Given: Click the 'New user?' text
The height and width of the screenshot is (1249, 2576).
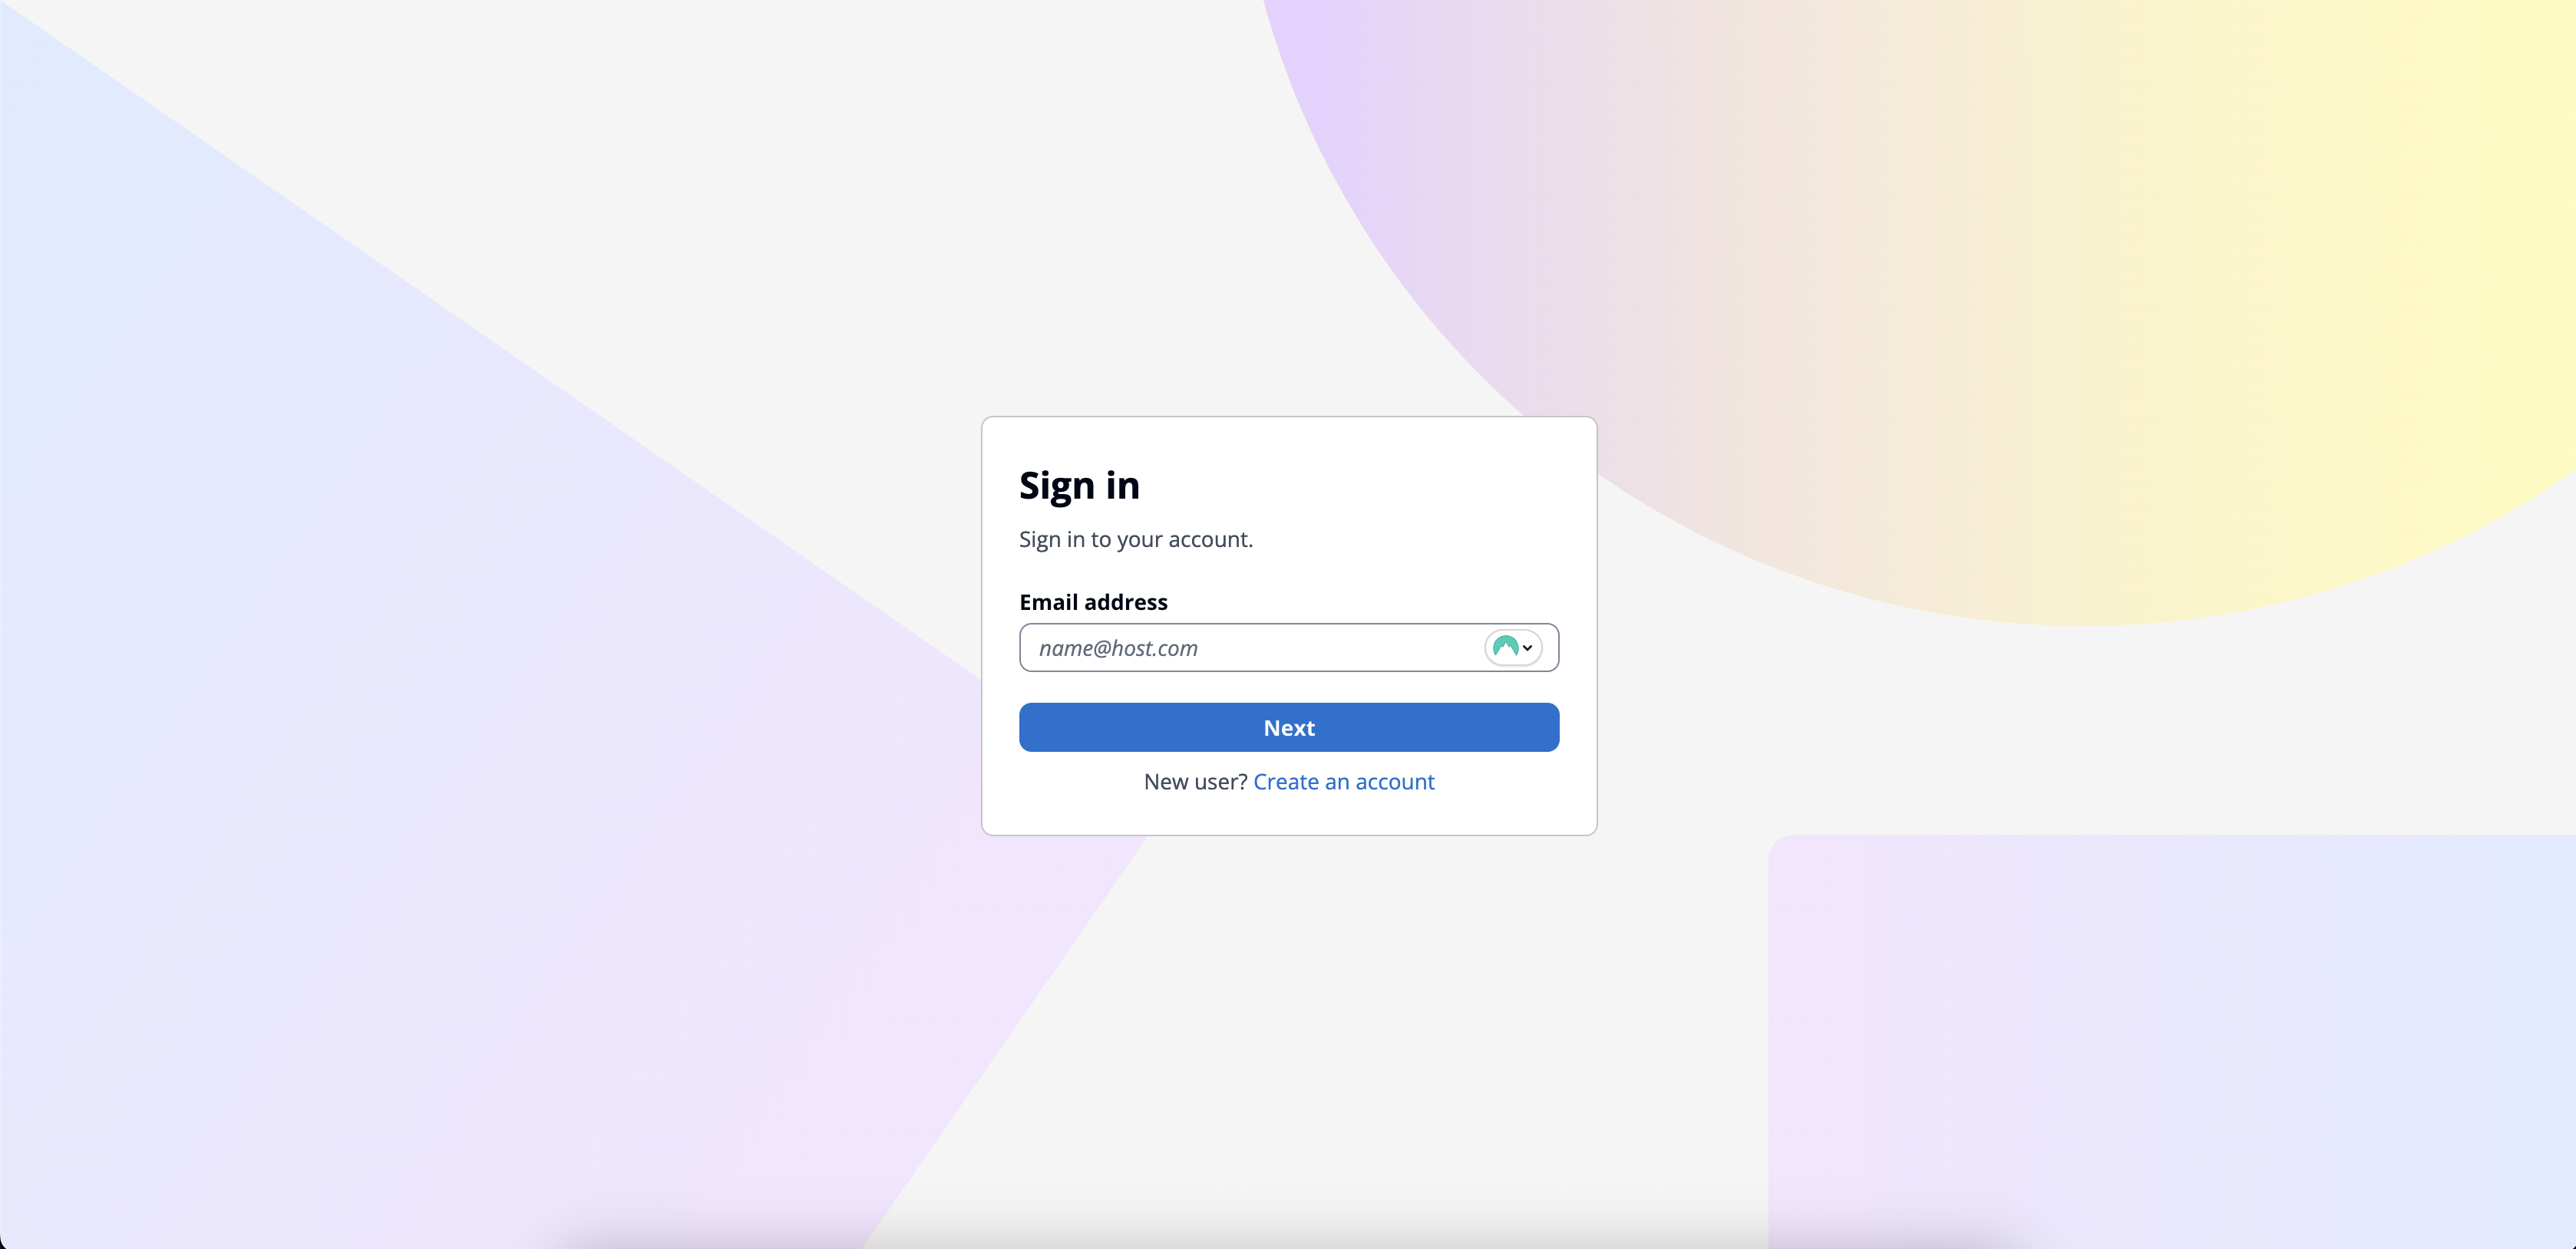Looking at the screenshot, I should (x=1195, y=781).
